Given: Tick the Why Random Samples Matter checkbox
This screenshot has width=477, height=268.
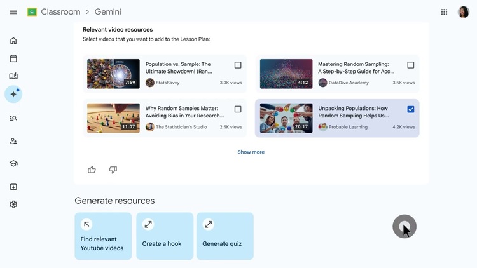Looking at the screenshot, I should pyautogui.click(x=238, y=109).
